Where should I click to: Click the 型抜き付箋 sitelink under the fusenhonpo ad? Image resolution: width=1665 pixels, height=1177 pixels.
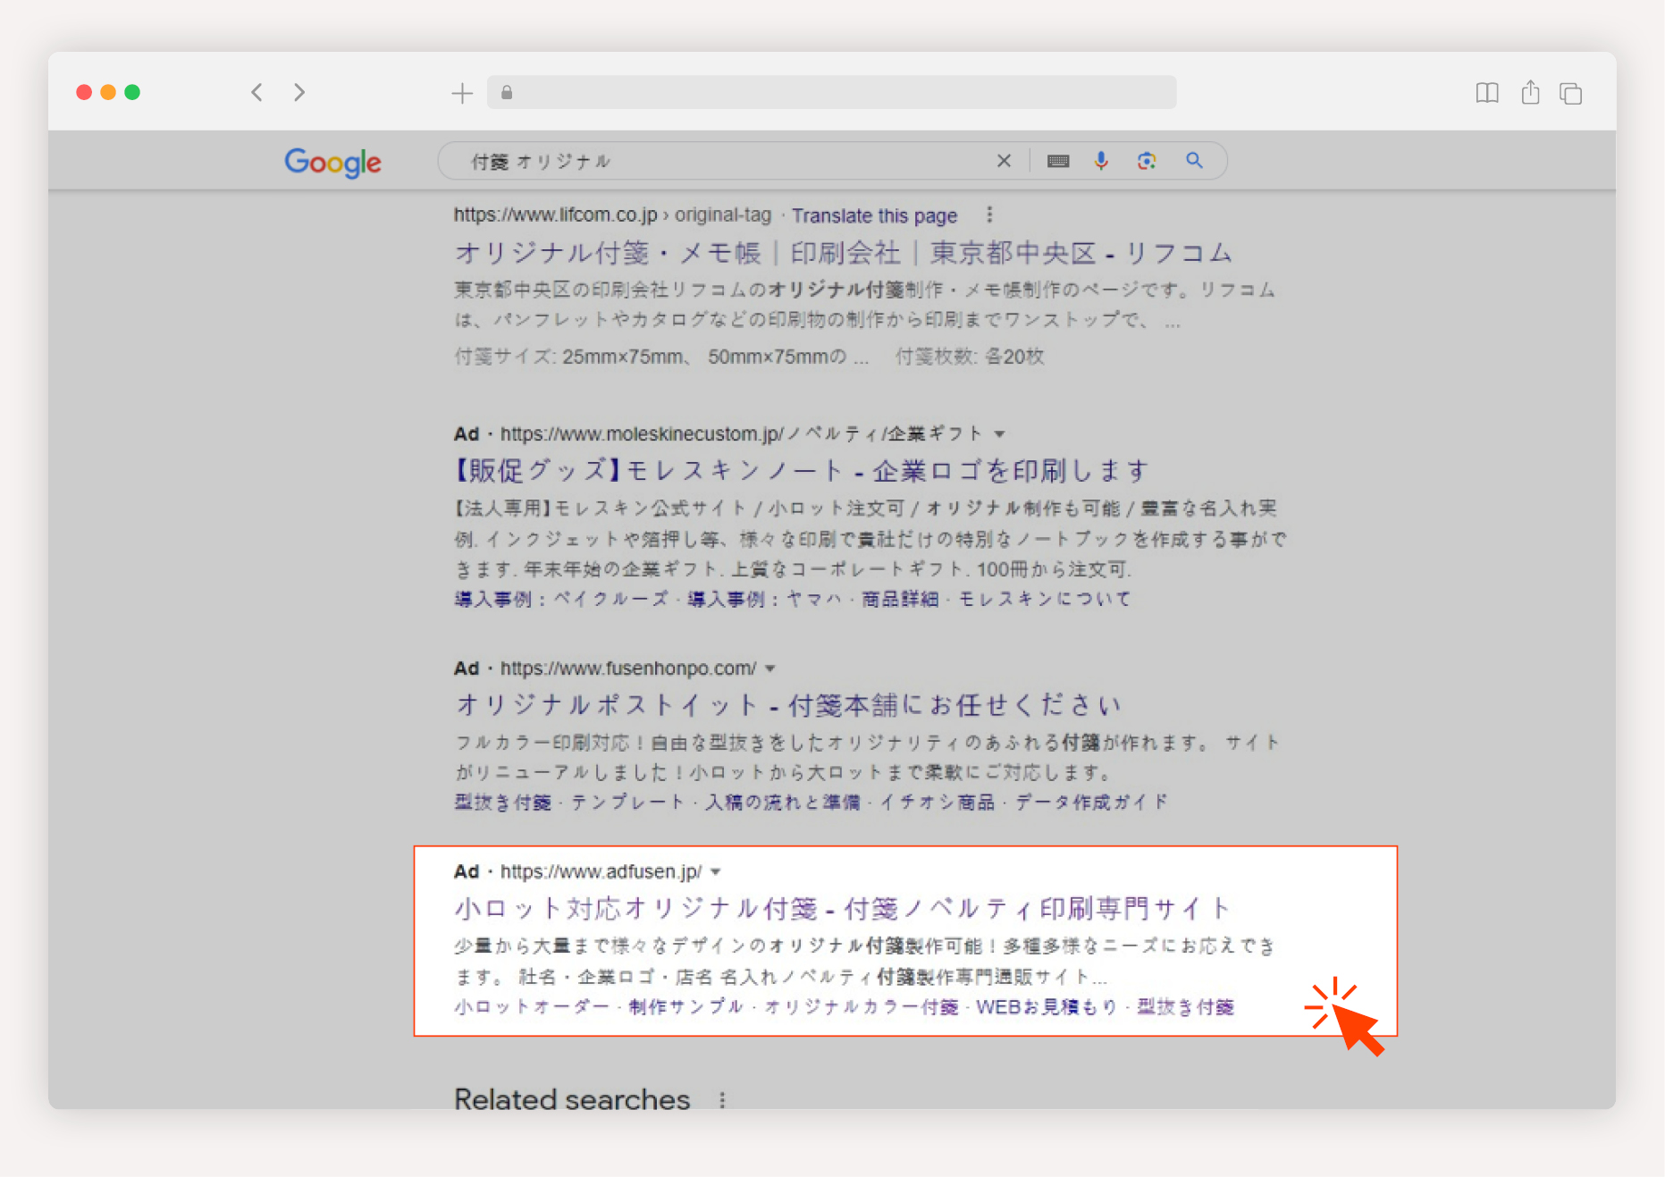(x=502, y=803)
